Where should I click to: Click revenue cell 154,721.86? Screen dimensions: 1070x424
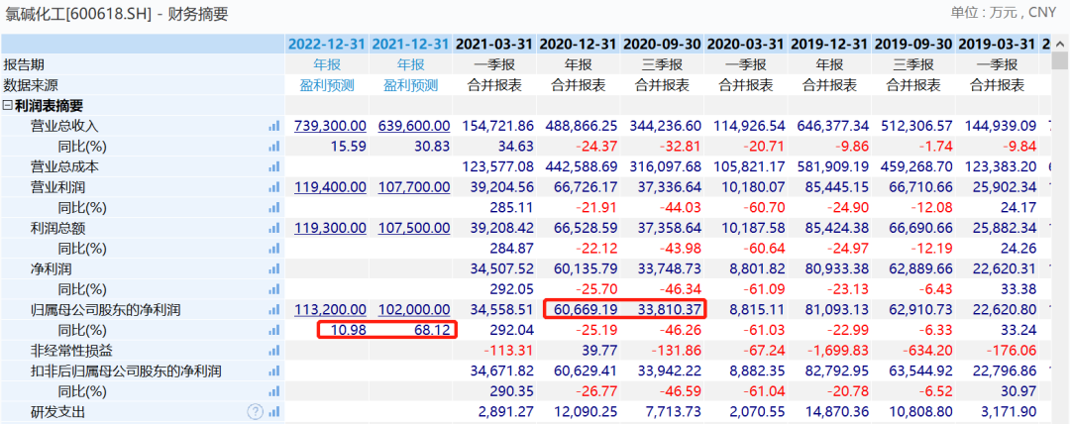pyautogui.click(x=498, y=127)
